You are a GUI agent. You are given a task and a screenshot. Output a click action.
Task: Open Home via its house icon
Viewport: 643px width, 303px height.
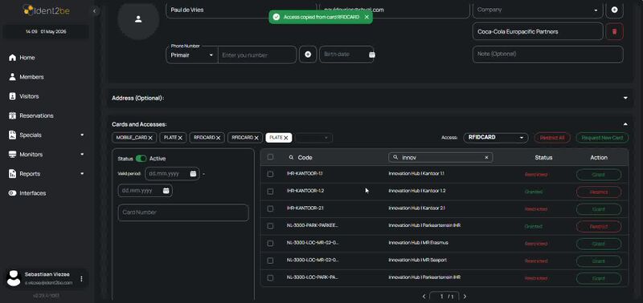(x=12, y=58)
